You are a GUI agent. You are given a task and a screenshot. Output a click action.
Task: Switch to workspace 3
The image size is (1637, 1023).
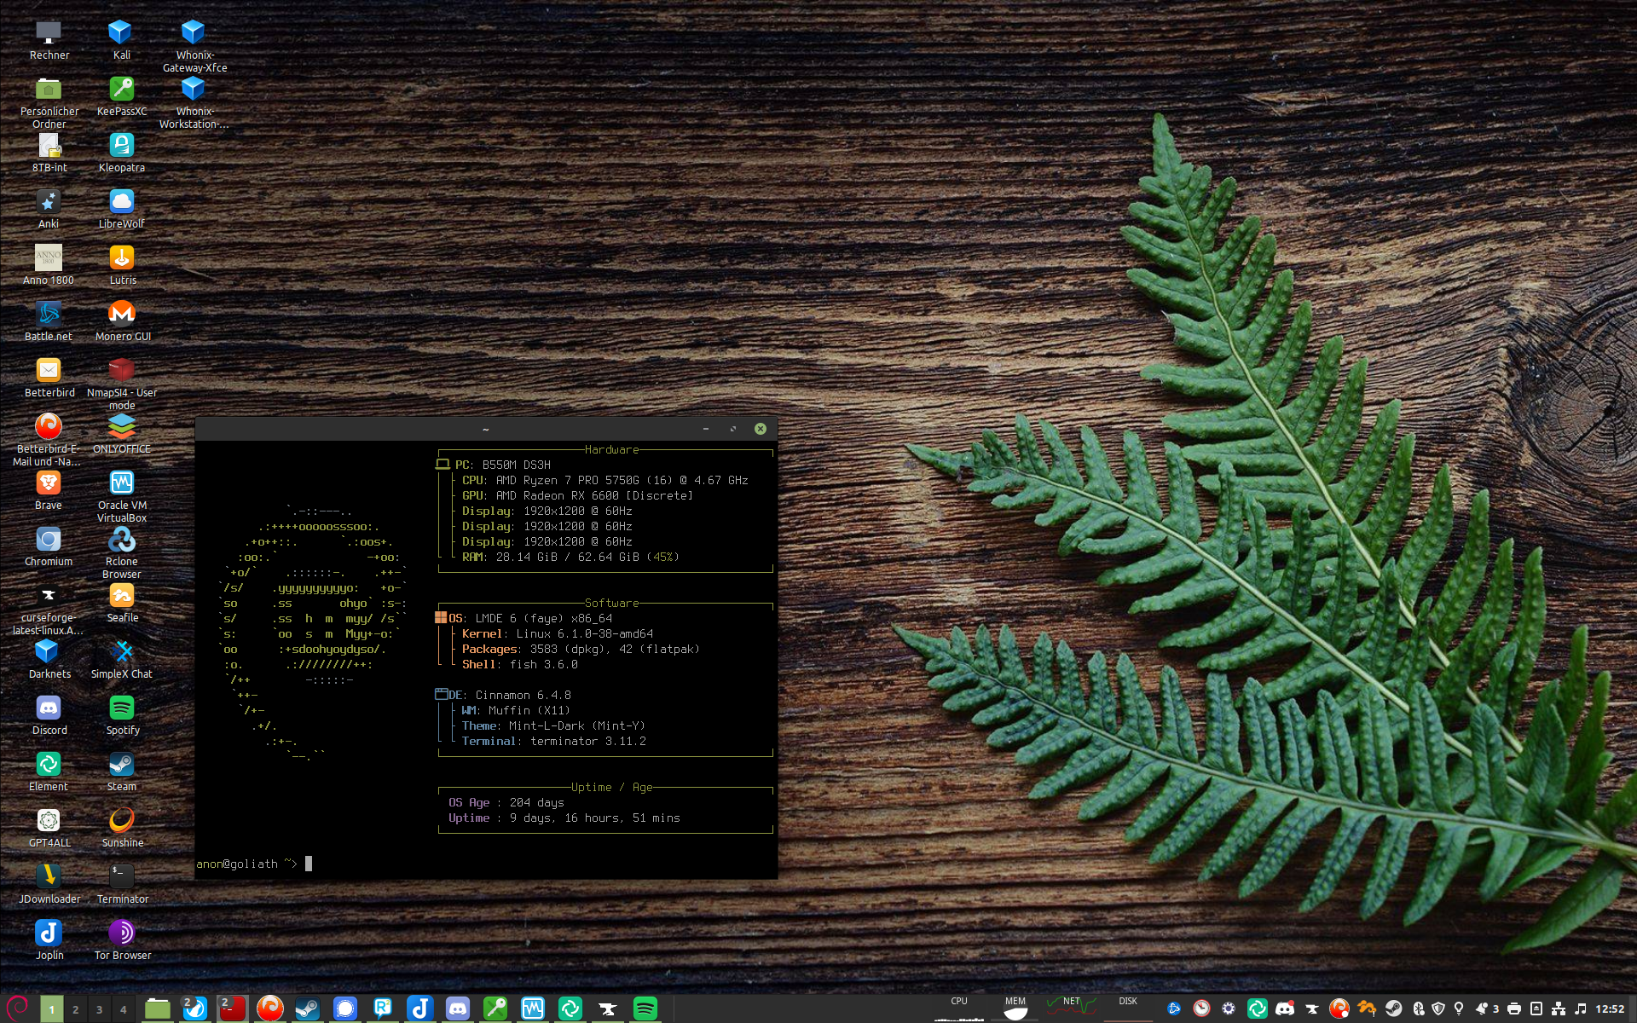point(100,1009)
